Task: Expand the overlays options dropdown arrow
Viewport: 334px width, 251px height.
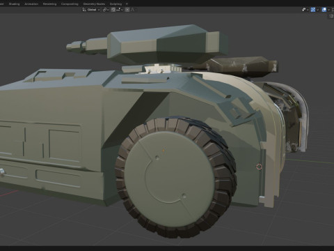Action: coord(328,10)
